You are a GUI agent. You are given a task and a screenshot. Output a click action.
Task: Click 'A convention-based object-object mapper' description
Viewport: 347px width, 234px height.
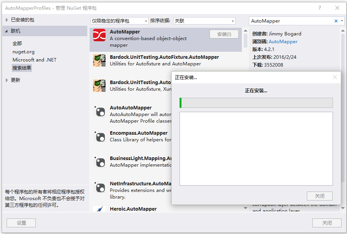pos(148,42)
